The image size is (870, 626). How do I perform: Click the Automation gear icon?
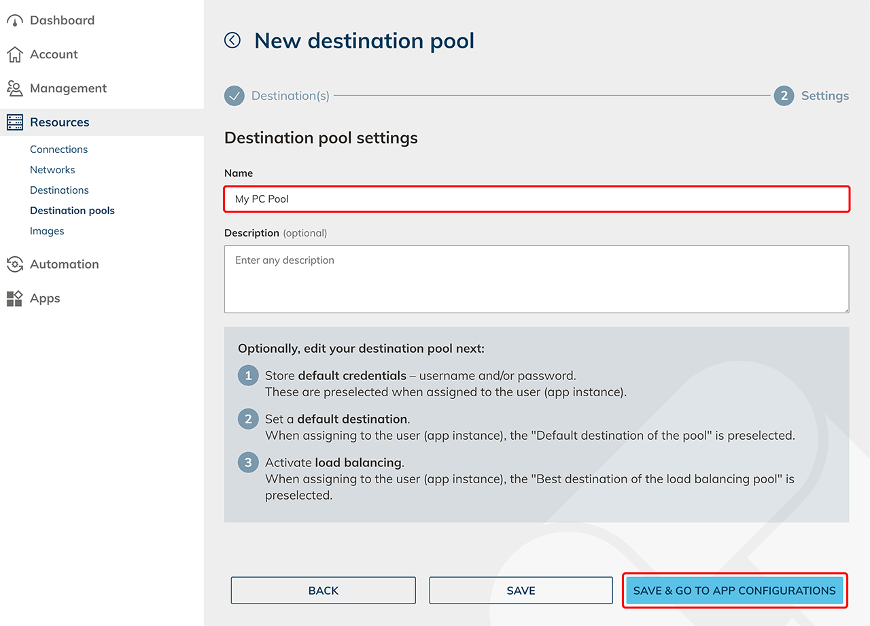click(15, 264)
